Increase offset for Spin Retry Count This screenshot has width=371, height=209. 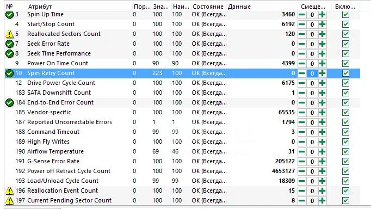pos(322,73)
